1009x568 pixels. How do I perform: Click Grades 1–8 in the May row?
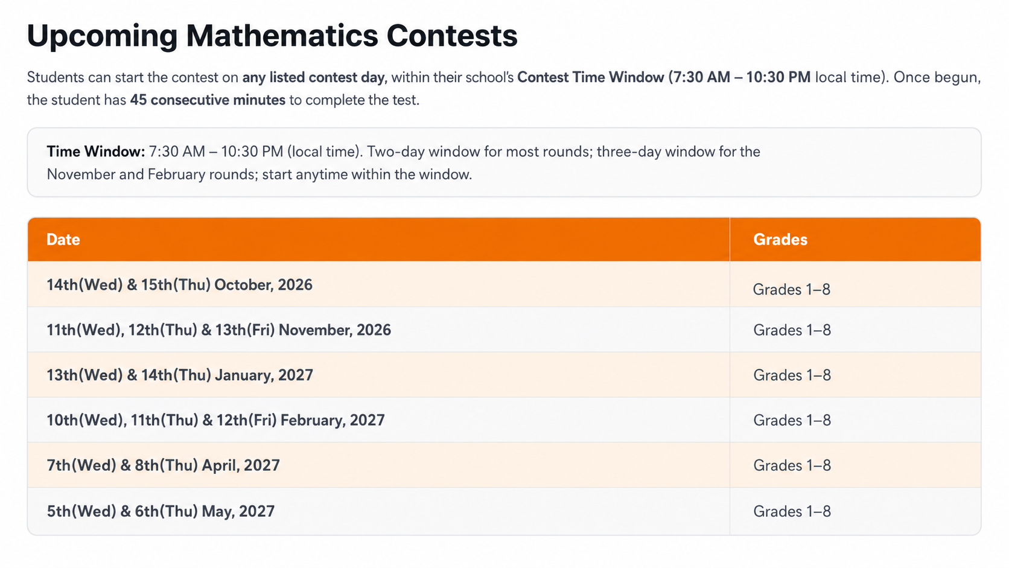792,511
